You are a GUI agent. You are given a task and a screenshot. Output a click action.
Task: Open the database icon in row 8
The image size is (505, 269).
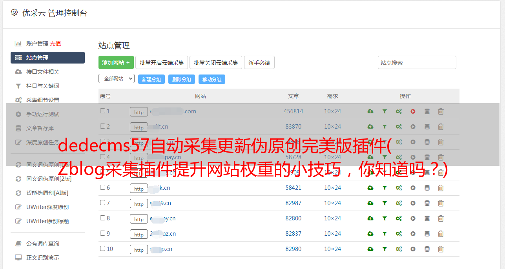click(x=427, y=218)
